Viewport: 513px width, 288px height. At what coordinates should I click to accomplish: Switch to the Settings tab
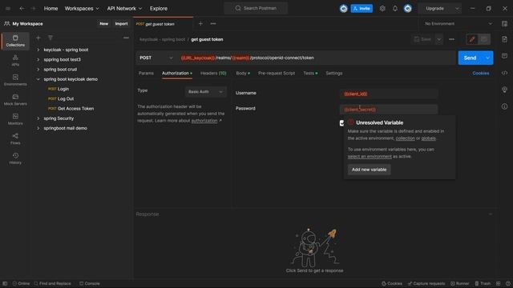coord(334,73)
